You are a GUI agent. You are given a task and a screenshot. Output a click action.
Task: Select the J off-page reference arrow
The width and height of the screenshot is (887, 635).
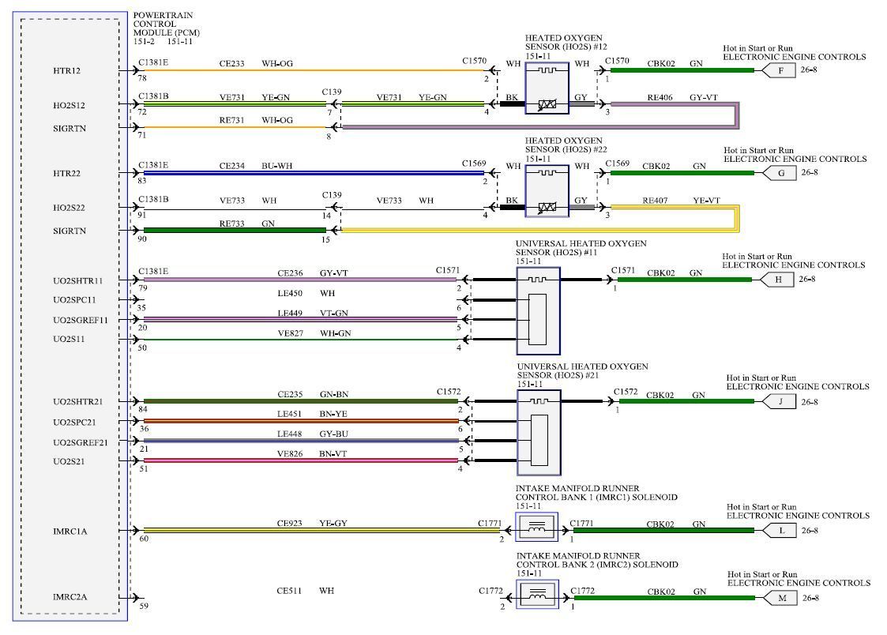tap(780, 401)
